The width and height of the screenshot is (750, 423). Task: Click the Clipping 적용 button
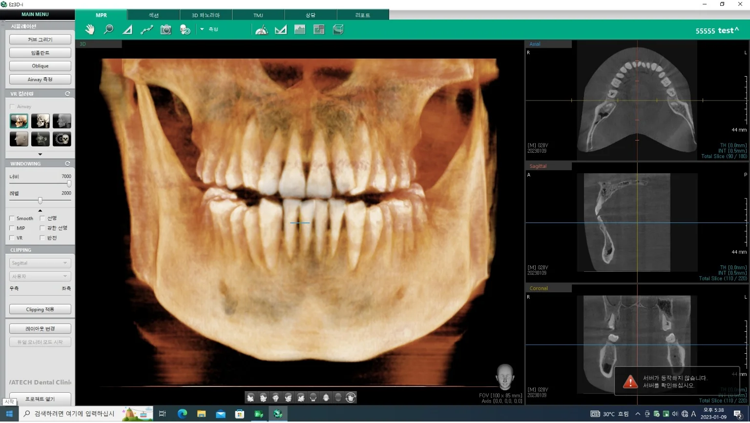click(x=40, y=309)
